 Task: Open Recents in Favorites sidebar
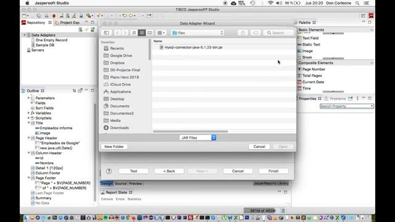pyautogui.click(x=117, y=48)
